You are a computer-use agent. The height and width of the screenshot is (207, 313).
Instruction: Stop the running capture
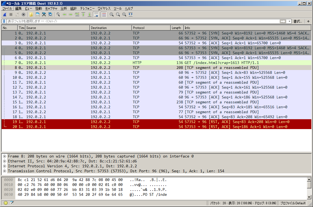point(10,14)
